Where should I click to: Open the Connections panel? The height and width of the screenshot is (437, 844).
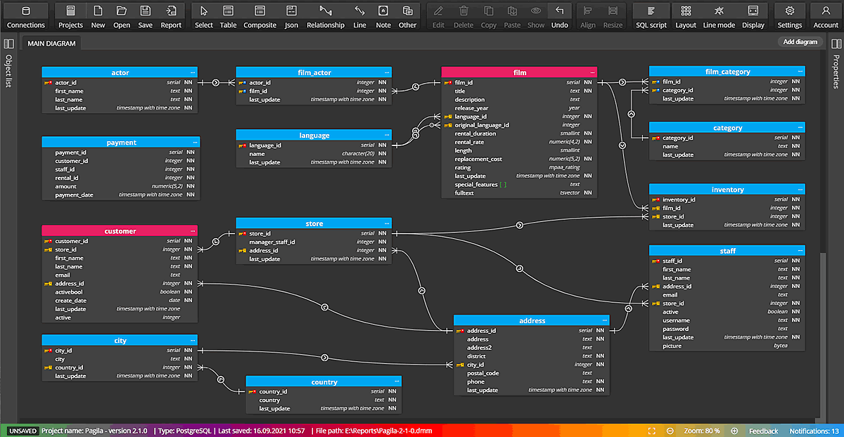26,16
